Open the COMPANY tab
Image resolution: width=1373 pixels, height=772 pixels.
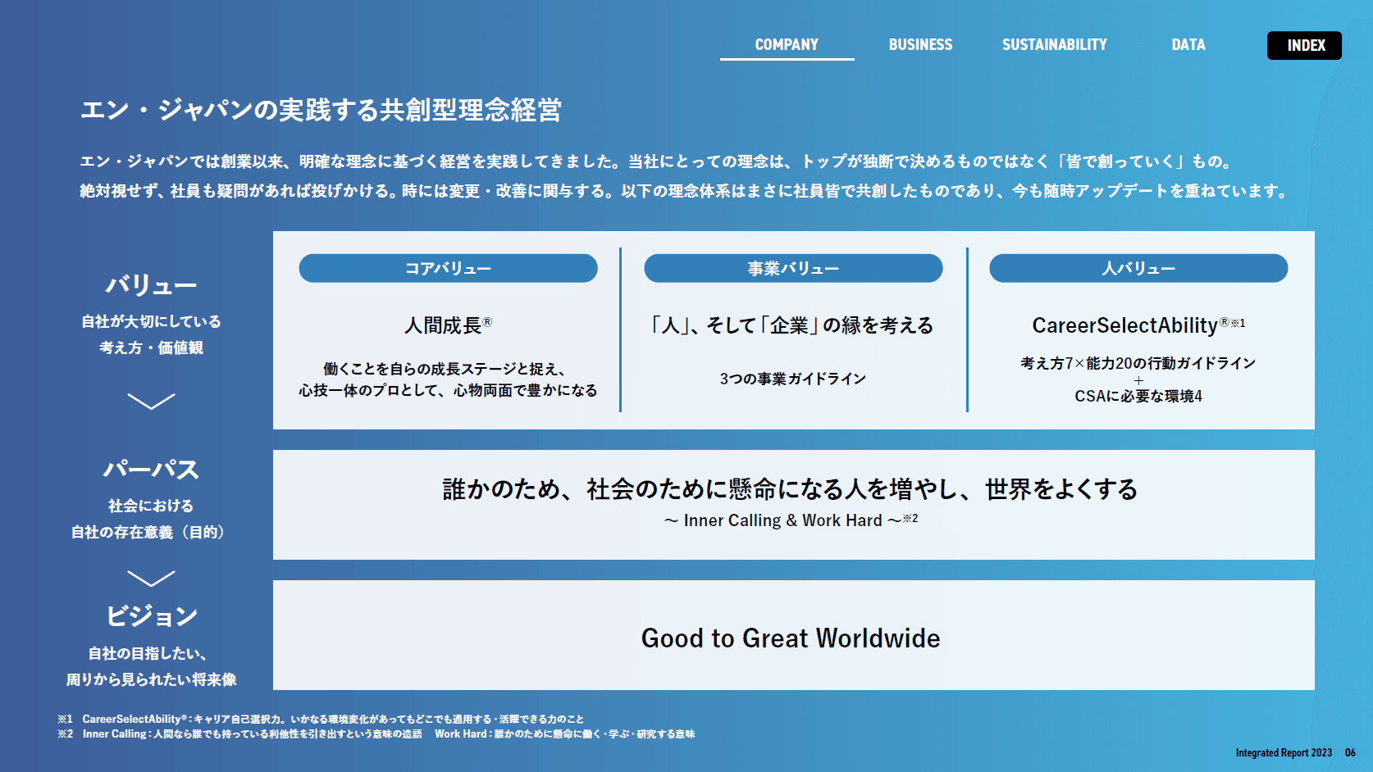787,45
